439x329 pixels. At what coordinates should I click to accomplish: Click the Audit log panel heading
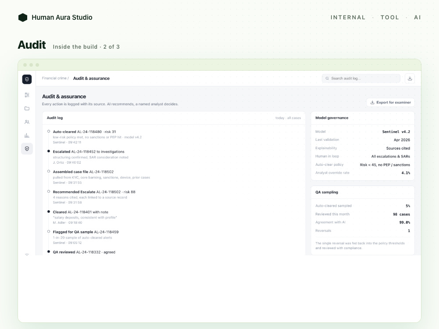coord(54,118)
